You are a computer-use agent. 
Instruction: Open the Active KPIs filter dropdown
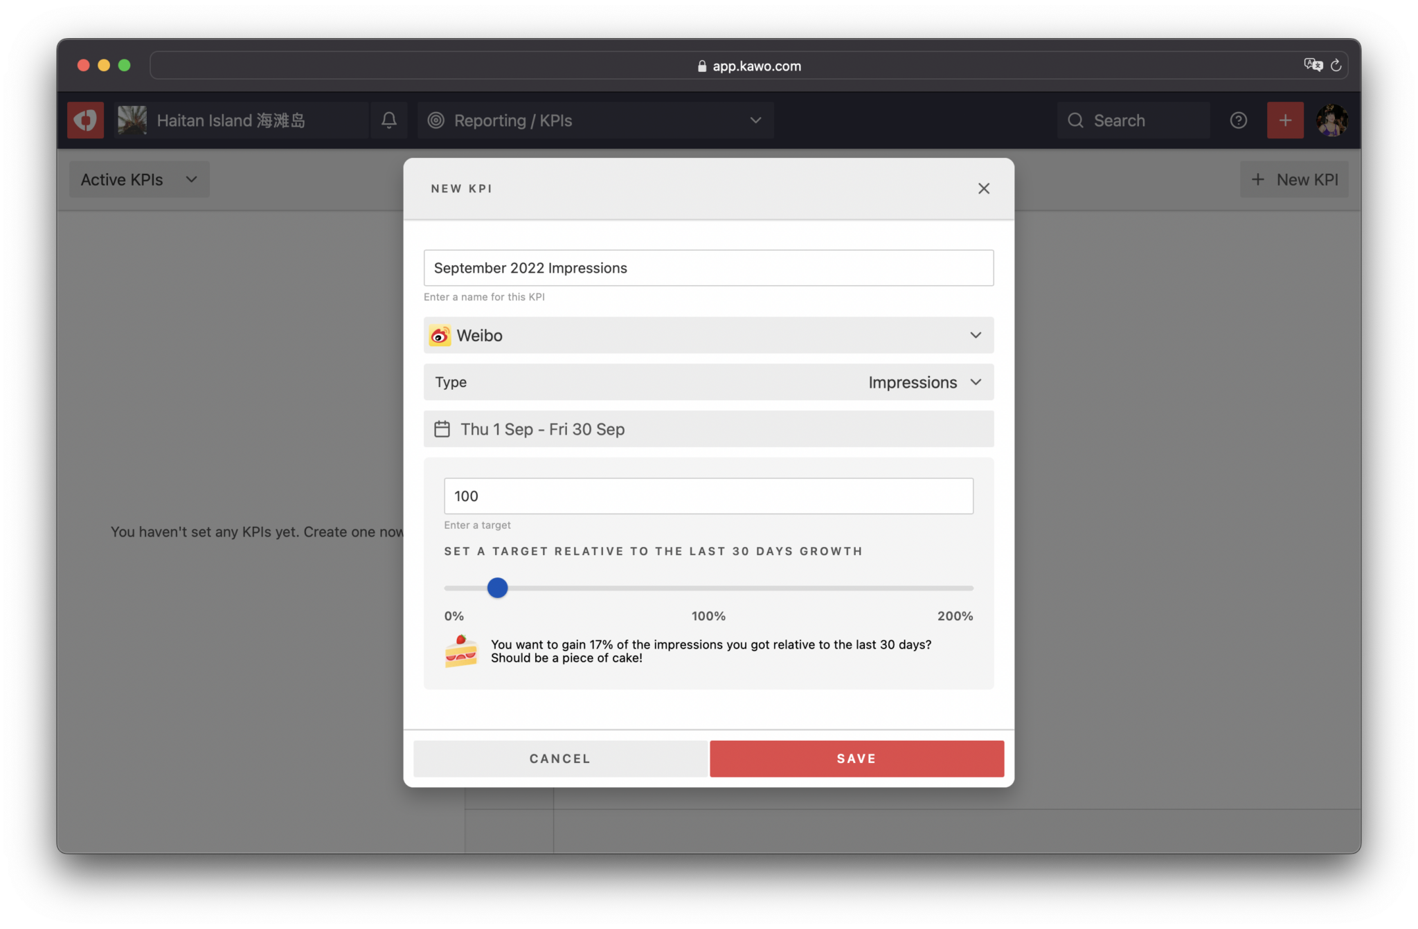[x=138, y=179]
